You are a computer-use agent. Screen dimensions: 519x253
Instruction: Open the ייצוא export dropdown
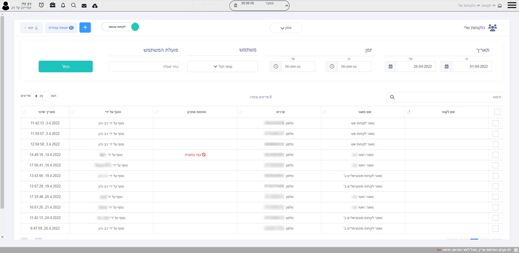[x=32, y=28]
